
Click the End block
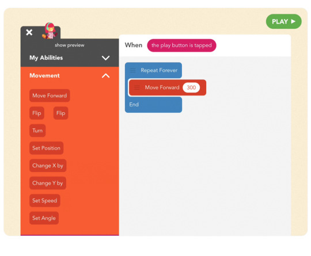click(153, 105)
